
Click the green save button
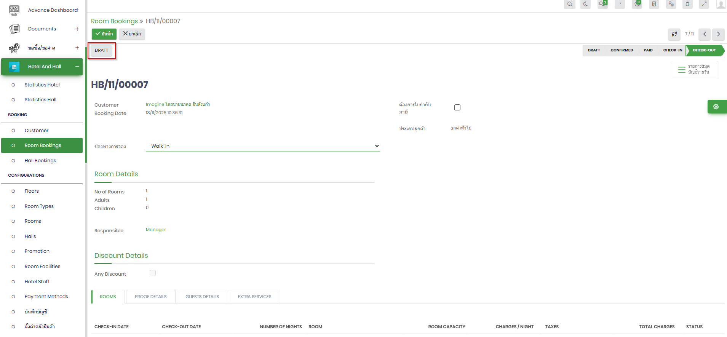pyautogui.click(x=104, y=34)
